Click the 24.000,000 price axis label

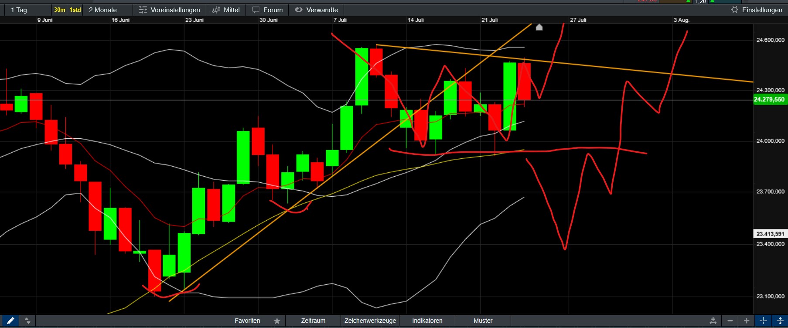(x=770, y=141)
